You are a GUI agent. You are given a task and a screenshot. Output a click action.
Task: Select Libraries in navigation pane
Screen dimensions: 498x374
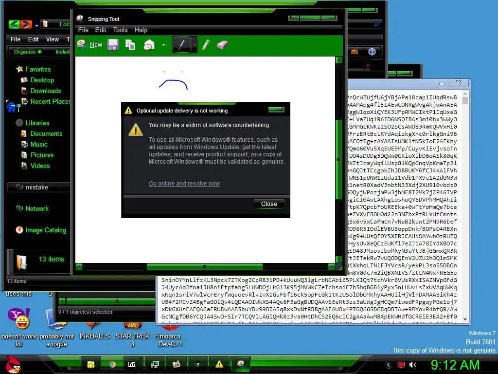pos(33,123)
